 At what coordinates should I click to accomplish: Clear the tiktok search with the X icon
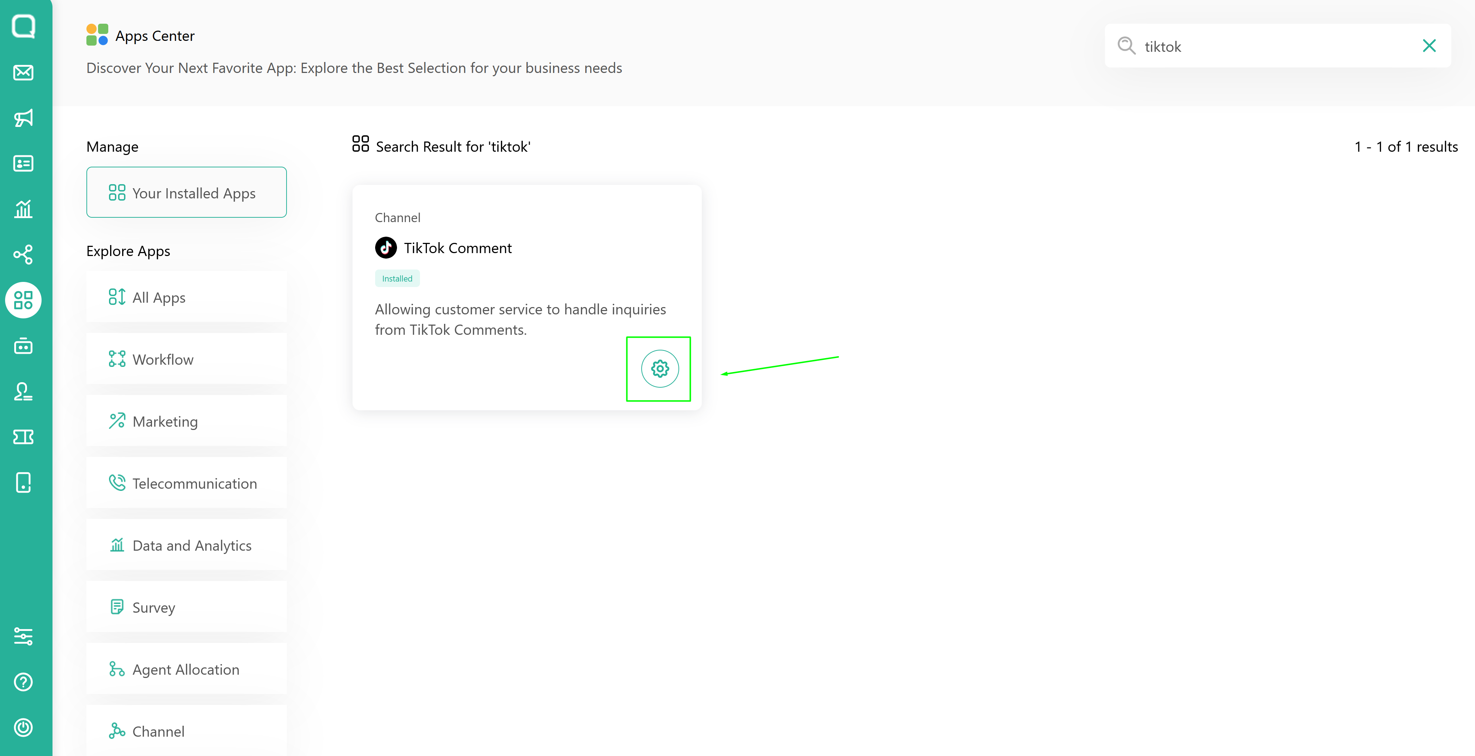tap(1429, 46)
